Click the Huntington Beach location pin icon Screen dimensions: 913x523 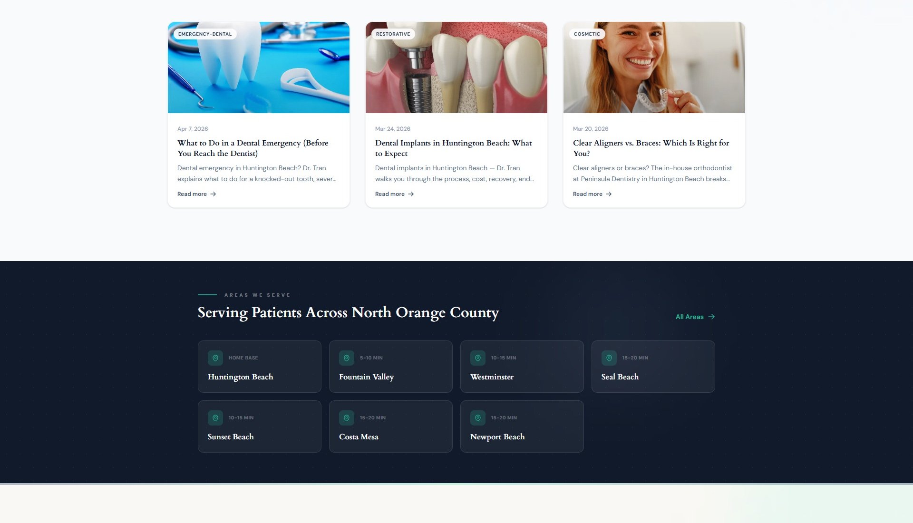point(215,358)
